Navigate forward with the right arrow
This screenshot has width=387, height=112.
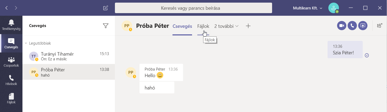[16, 8]
